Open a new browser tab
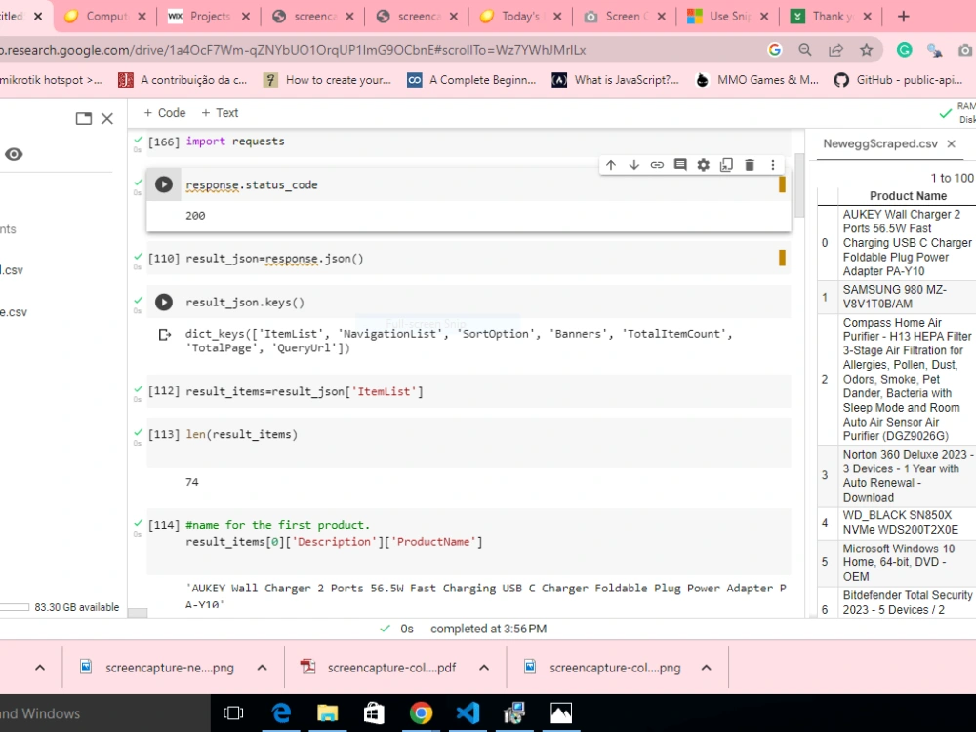 [x=903, y=17]
